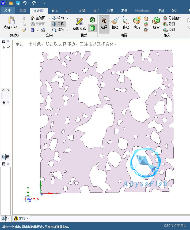
Task: Activate the 选择 select tool
Action: (104, 23)
